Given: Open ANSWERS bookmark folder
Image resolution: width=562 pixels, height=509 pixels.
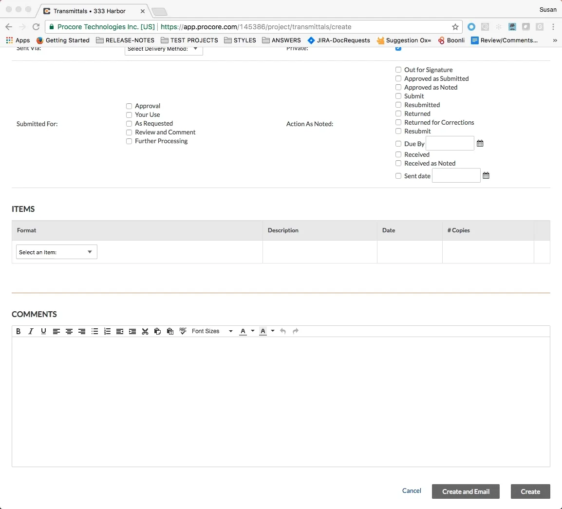Looking at the screenshot, I should pyautogui.click(x=281, y=40).
